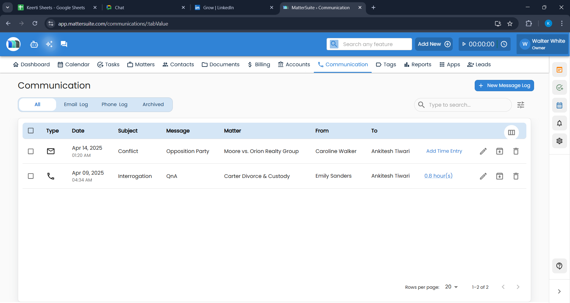
Task: Edit the Conflict message log entry
Action: pos(483,151)
